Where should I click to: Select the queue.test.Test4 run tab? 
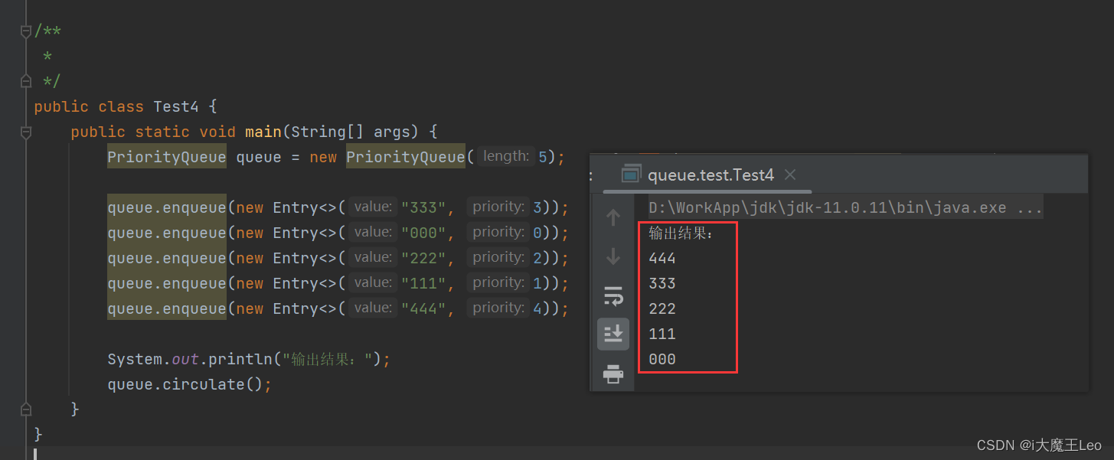pyautogui.click(x=711, y=175)
